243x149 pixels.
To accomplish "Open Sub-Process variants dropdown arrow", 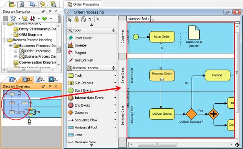I will pos(115,83).
